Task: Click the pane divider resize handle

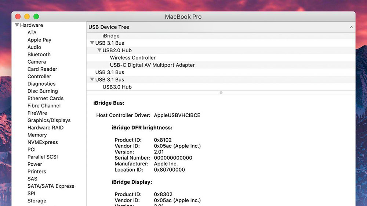Action: pyautogui.click(x=221, y=93)
